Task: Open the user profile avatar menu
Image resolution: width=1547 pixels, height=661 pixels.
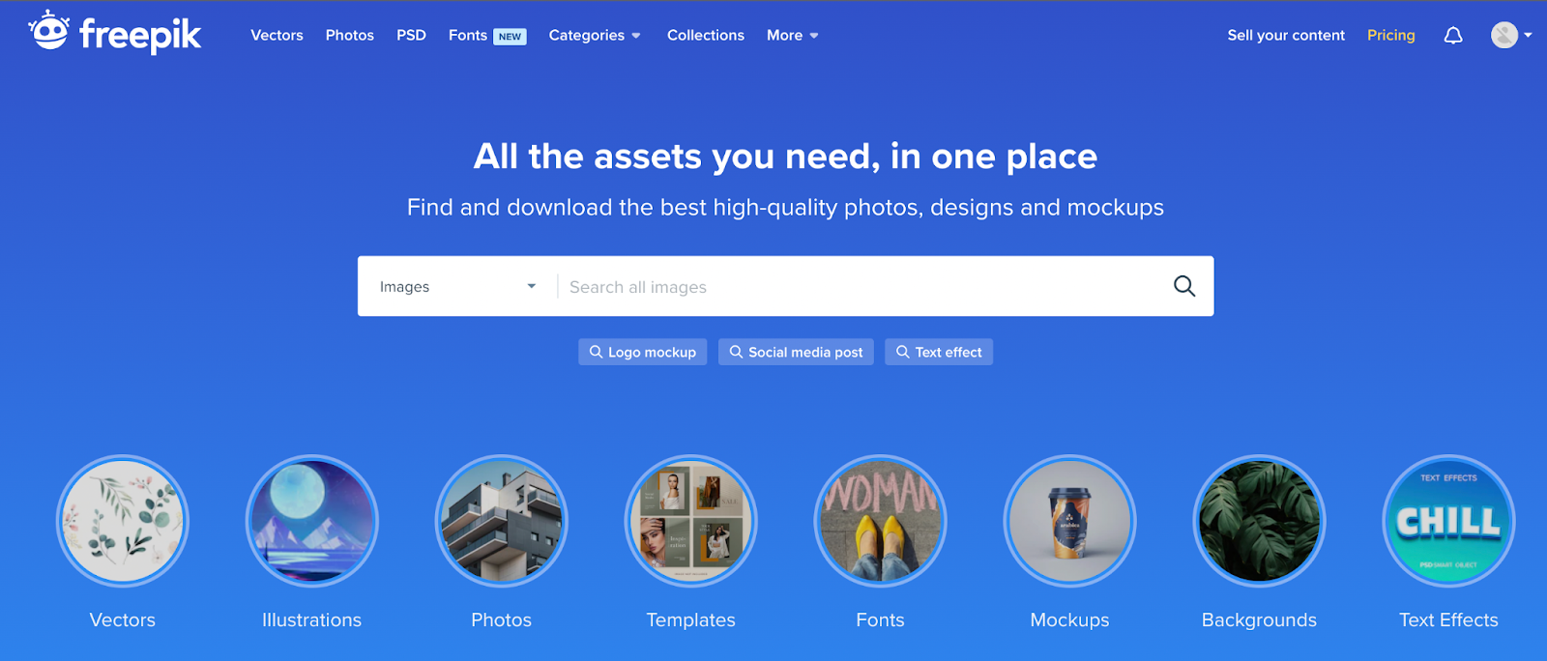Action: pos(1510,35)
